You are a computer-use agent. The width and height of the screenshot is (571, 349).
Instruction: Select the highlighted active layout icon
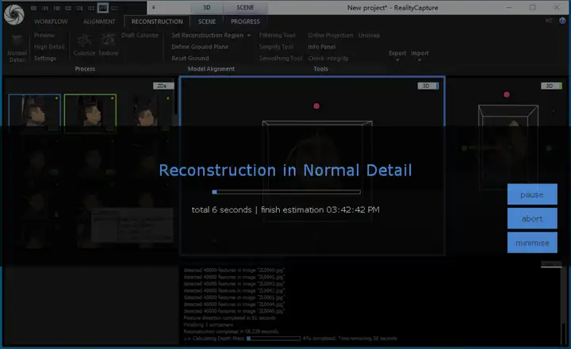click(x=102, y=8)
